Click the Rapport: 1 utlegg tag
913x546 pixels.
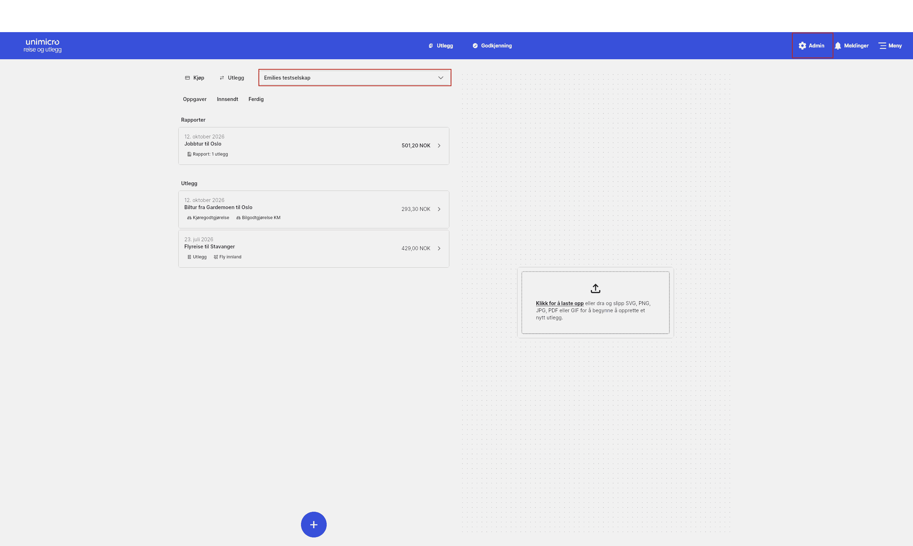[207, 154]
